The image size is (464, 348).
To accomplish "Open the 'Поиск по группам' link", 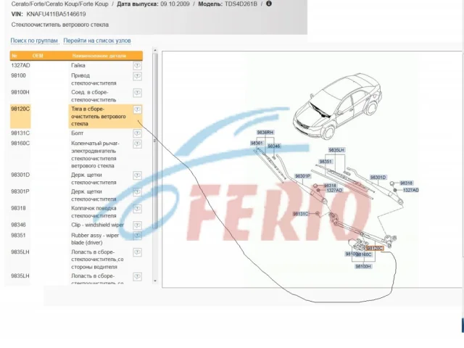I will pyautogui.click(x=34, y=41).
